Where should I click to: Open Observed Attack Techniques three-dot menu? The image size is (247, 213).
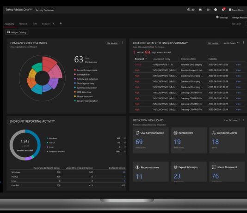243,42
